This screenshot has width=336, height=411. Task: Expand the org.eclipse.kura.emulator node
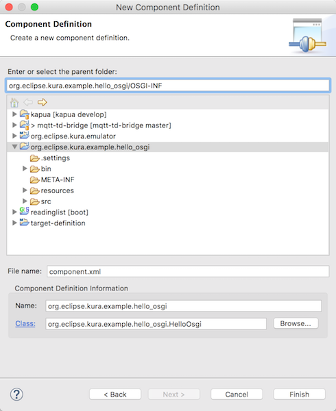point(14,136)
